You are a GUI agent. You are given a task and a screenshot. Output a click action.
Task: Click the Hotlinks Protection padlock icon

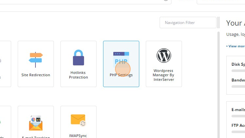[x=78, y=57]
